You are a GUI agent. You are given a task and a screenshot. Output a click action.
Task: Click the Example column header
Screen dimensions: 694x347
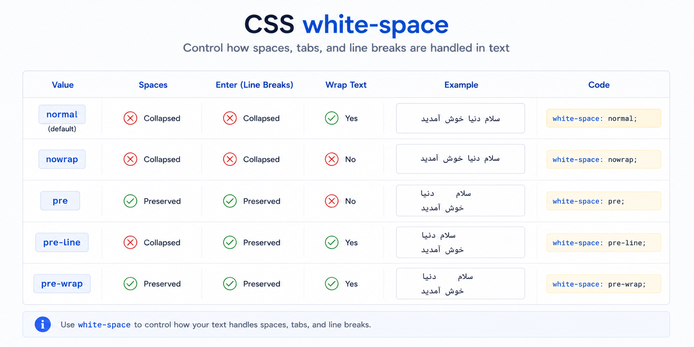coord(461,85)
